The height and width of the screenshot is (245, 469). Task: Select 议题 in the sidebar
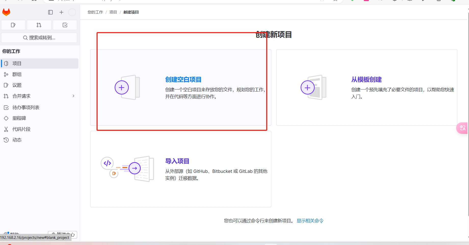point(40,85)
